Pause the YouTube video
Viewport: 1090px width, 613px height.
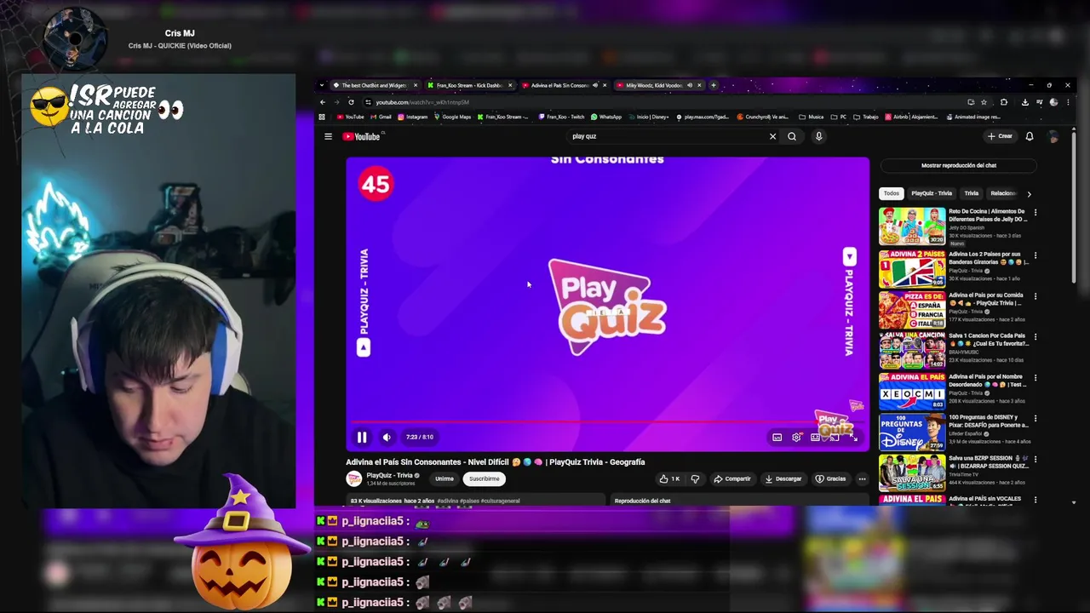[x=362, y=437]
